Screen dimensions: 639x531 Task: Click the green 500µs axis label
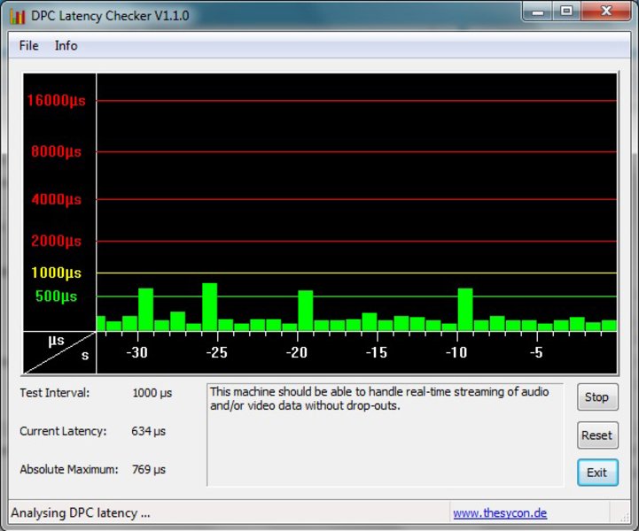pos(56,296)
